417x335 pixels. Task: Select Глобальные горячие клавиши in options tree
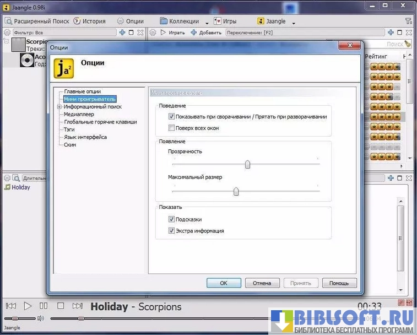coord(100,122)
